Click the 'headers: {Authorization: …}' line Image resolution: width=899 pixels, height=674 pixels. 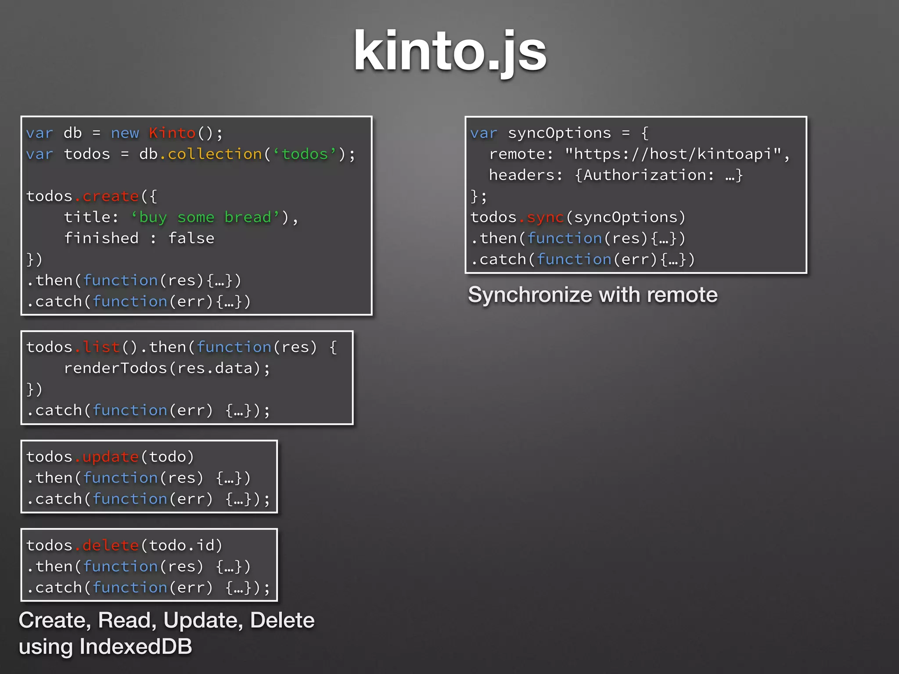[616, 175]
